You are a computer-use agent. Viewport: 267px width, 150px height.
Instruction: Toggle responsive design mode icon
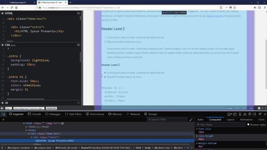click(x=240, y=114)
